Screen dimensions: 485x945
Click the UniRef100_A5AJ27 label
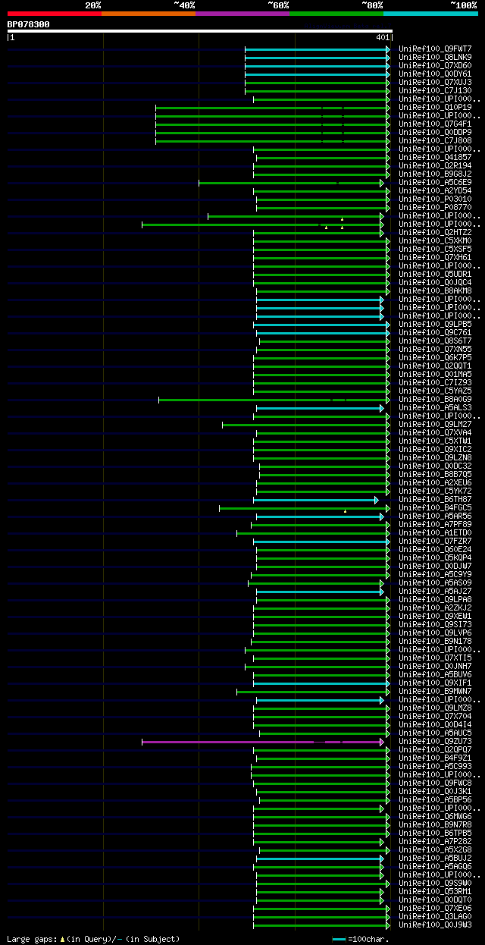click(x=435, y=591)
